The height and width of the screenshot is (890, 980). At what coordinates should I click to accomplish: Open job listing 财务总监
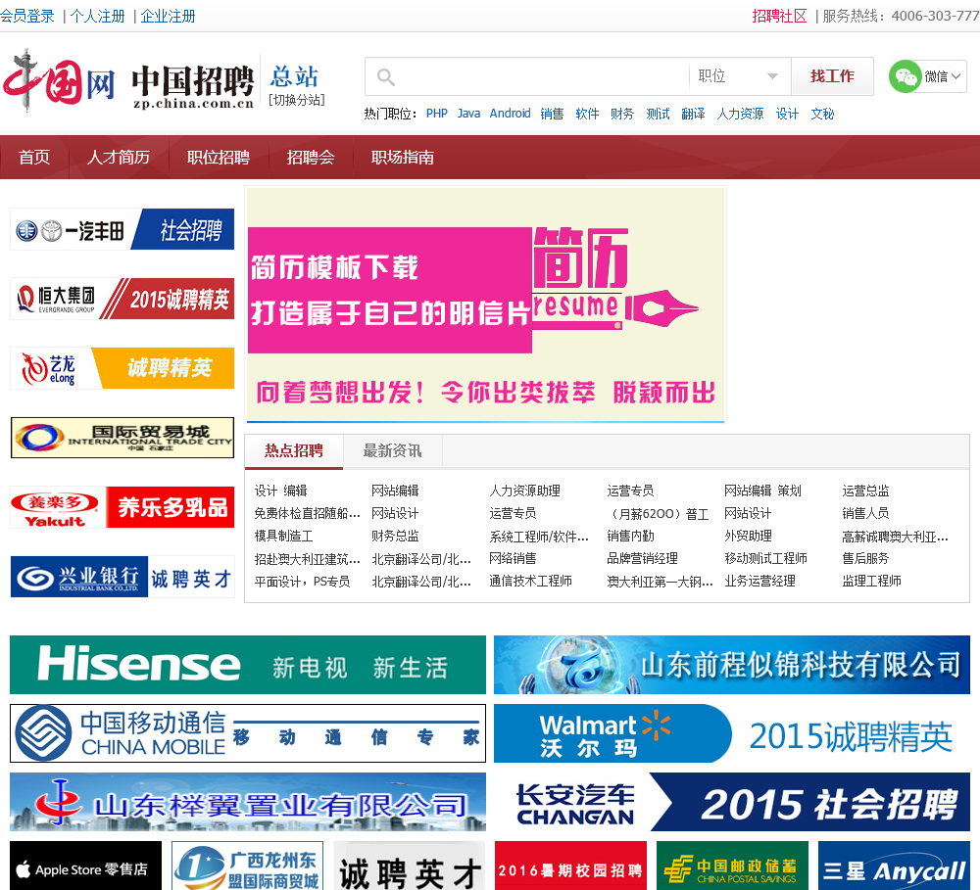(395, 536)
